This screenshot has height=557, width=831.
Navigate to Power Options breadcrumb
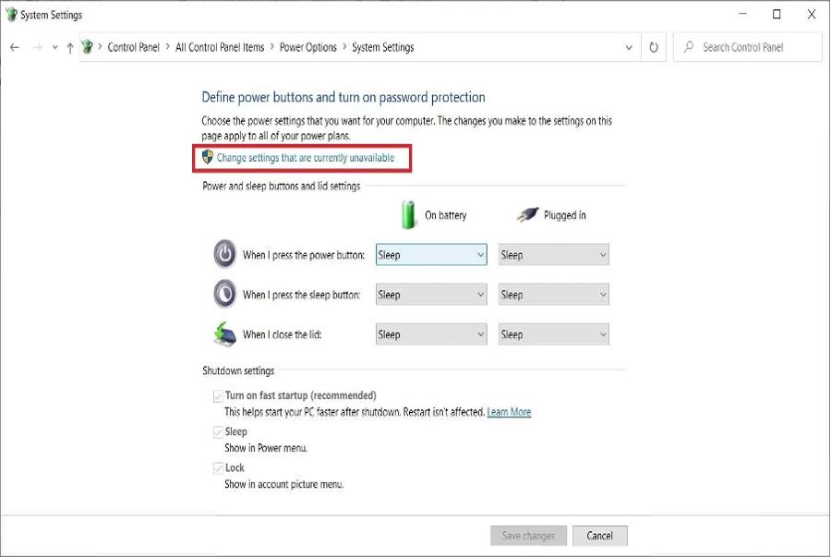pyautogui.click(x=307, y=47)
